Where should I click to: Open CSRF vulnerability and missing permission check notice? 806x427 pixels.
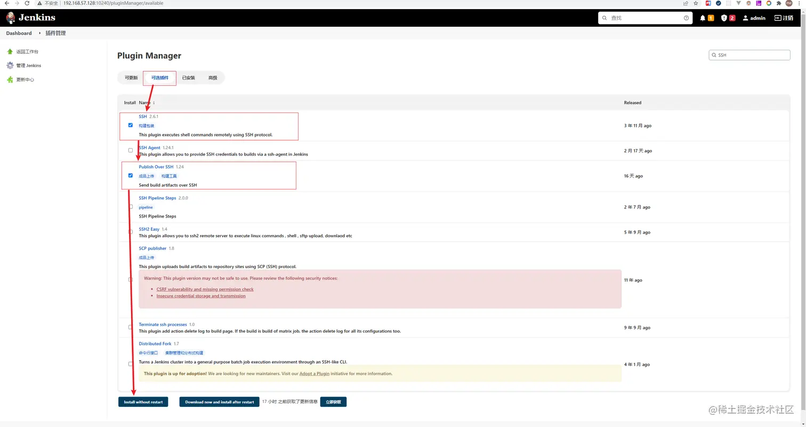[205, 289]
